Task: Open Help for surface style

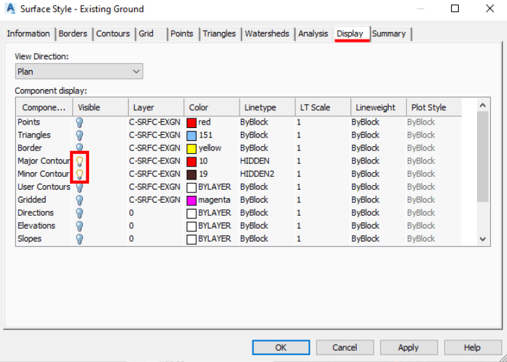Action: [x=472, y=348]
